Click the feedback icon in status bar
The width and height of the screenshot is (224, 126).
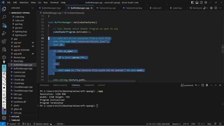click(215, 124)
